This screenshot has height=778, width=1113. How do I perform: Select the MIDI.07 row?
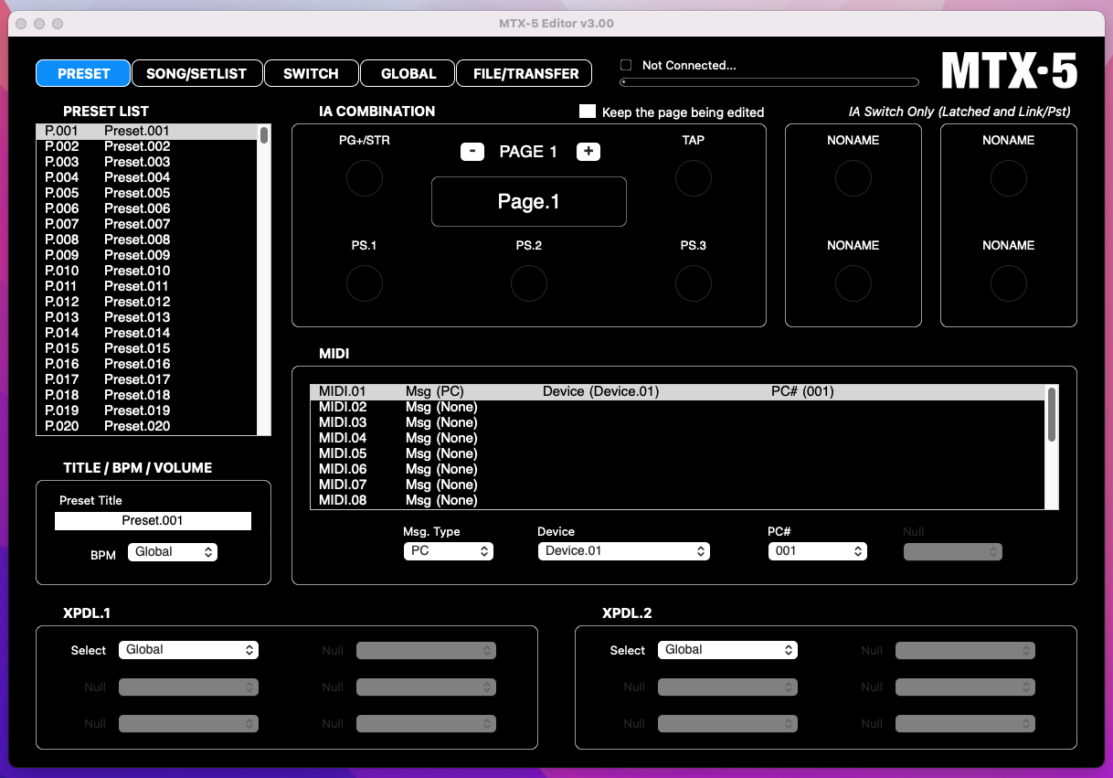point(678,485)
